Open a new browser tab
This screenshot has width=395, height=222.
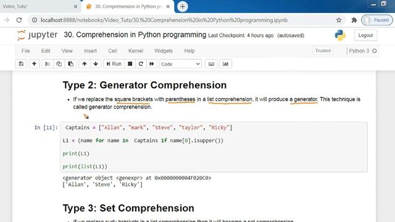(x=183, y=7)
